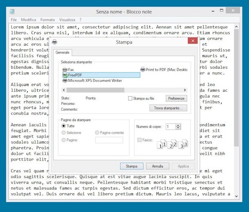Viewport: 249px width, 212px height.
Task: Open the Visualizza menu
Action: coord(67,20)
